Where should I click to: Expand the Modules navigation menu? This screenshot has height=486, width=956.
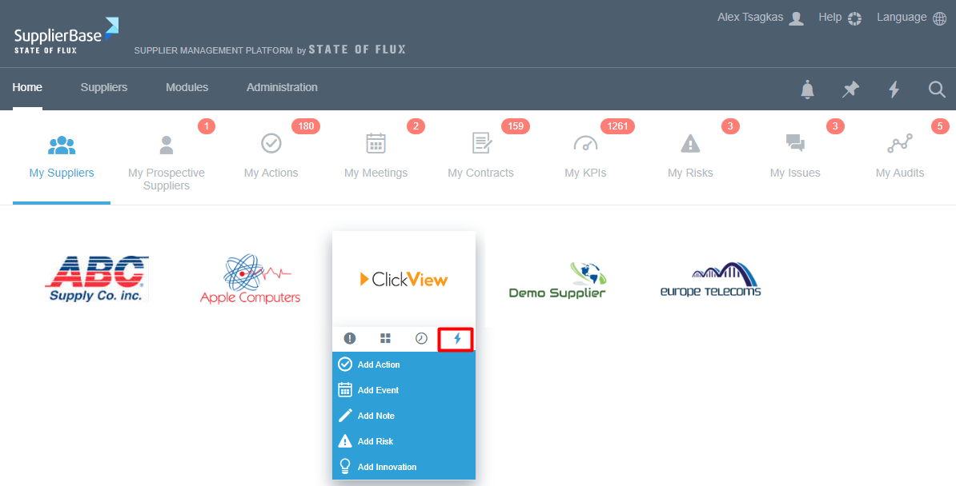pyautogui.click(x=187, y=88)
